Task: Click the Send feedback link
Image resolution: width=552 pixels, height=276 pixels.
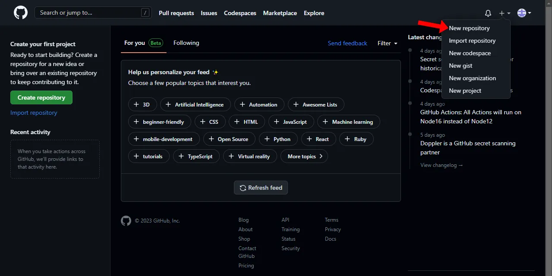Action: click(347, 43)
